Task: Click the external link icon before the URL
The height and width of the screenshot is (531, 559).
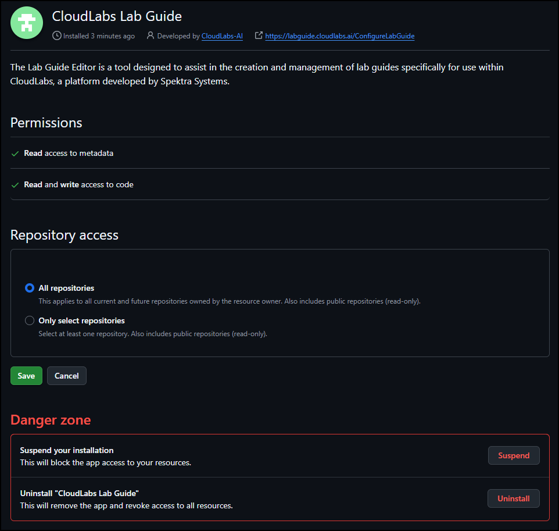Action: tap(259, 35)
